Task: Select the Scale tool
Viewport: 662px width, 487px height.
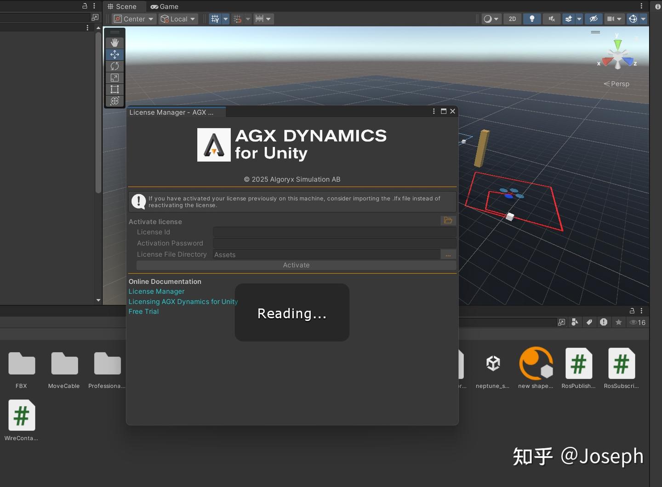Action: click(x=114, y=77)
